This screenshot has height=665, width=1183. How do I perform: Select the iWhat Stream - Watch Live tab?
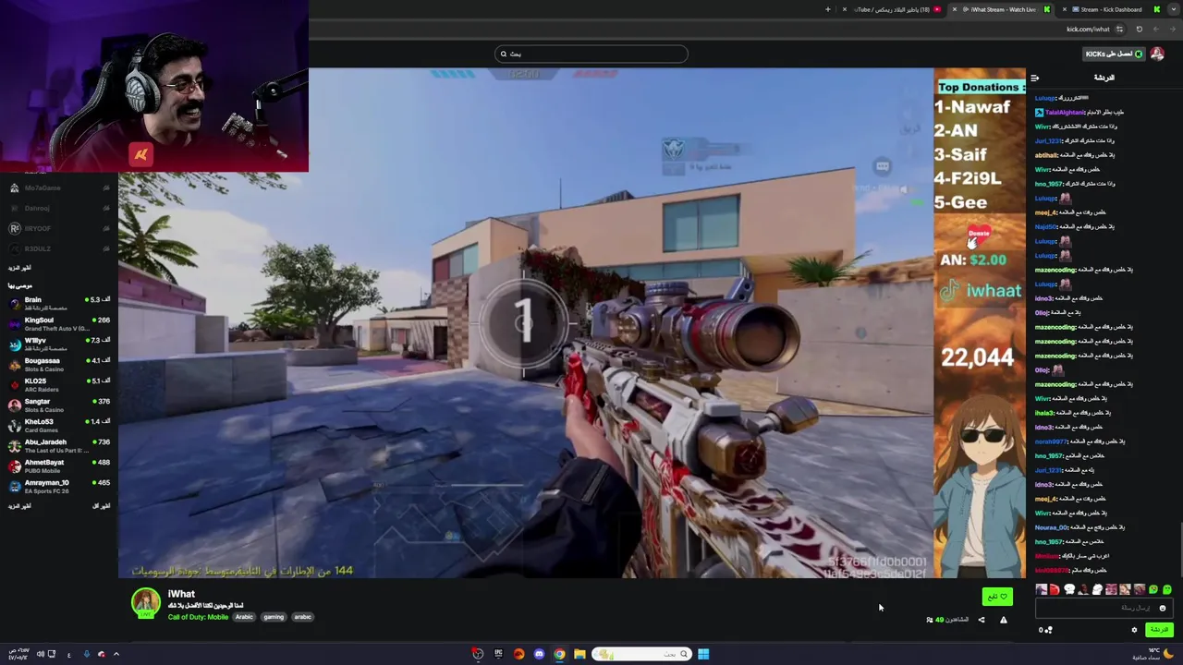(x=1001, y=9)
